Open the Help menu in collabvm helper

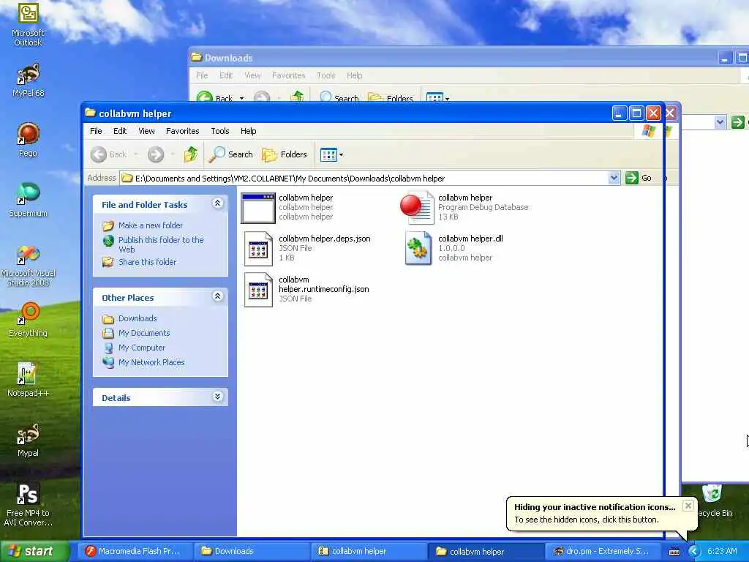point(248,131)
